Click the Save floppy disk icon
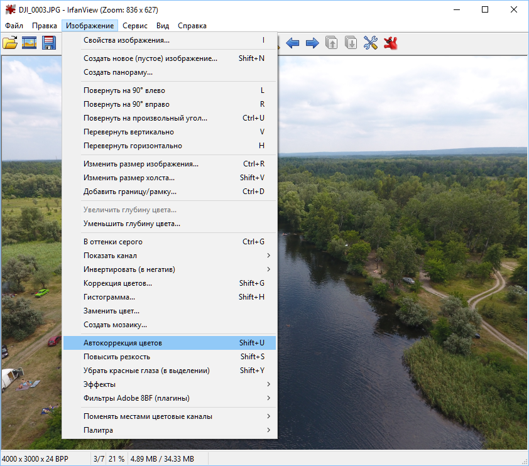529x466 pixels. [x=49, y=43]
